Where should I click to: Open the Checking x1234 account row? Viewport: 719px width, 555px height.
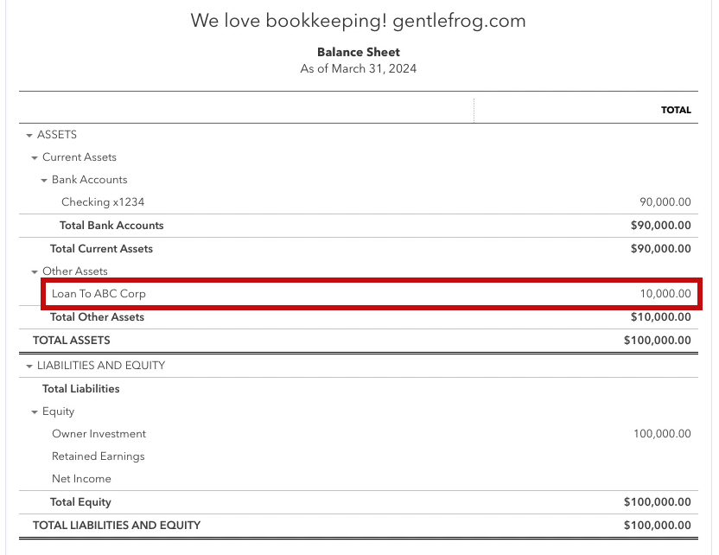click(103, 202)
